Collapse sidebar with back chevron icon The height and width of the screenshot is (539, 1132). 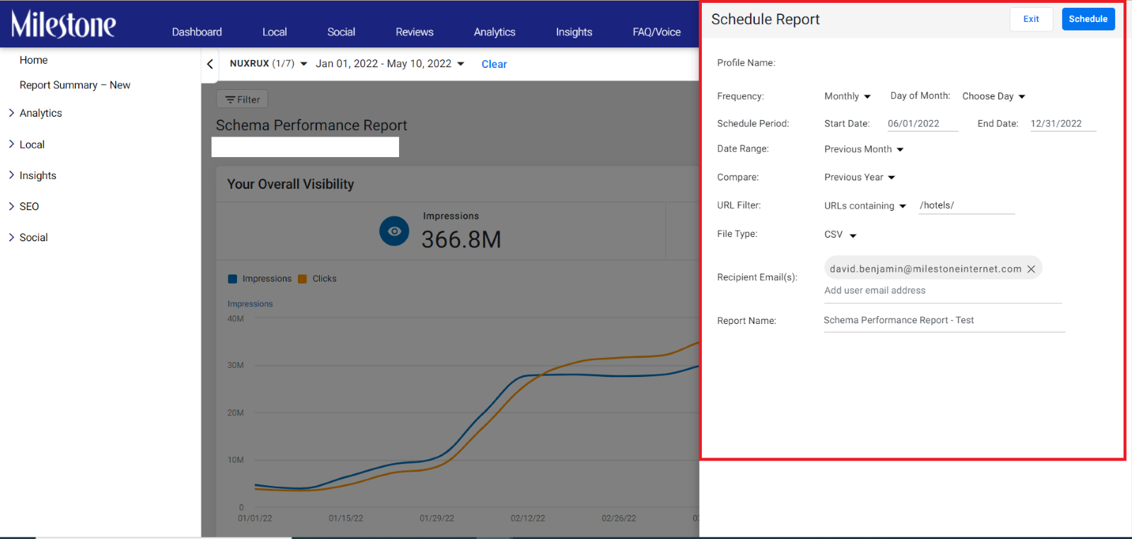pyautogui.click(x=210, y=64)
